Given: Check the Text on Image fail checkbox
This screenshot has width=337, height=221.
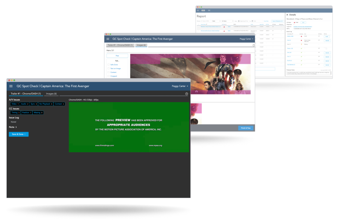Looking at the screenshot, I should point(109,68).
